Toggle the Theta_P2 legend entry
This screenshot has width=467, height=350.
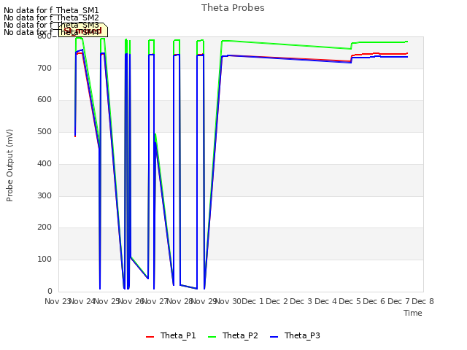pos(233,335)
